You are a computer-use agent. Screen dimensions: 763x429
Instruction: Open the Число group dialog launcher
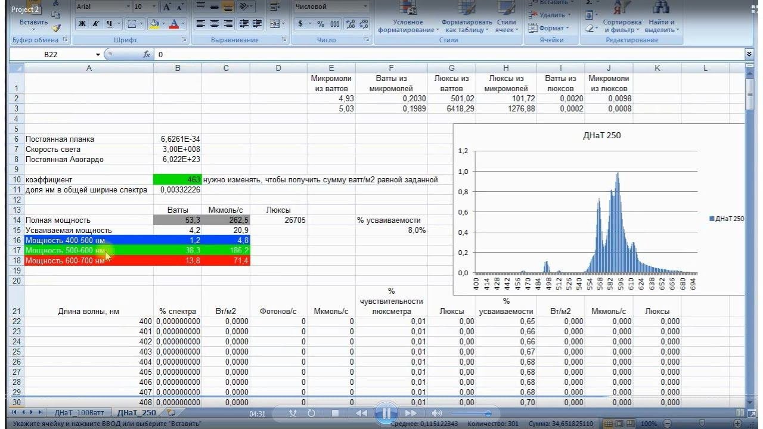click(x=366, y=40)
